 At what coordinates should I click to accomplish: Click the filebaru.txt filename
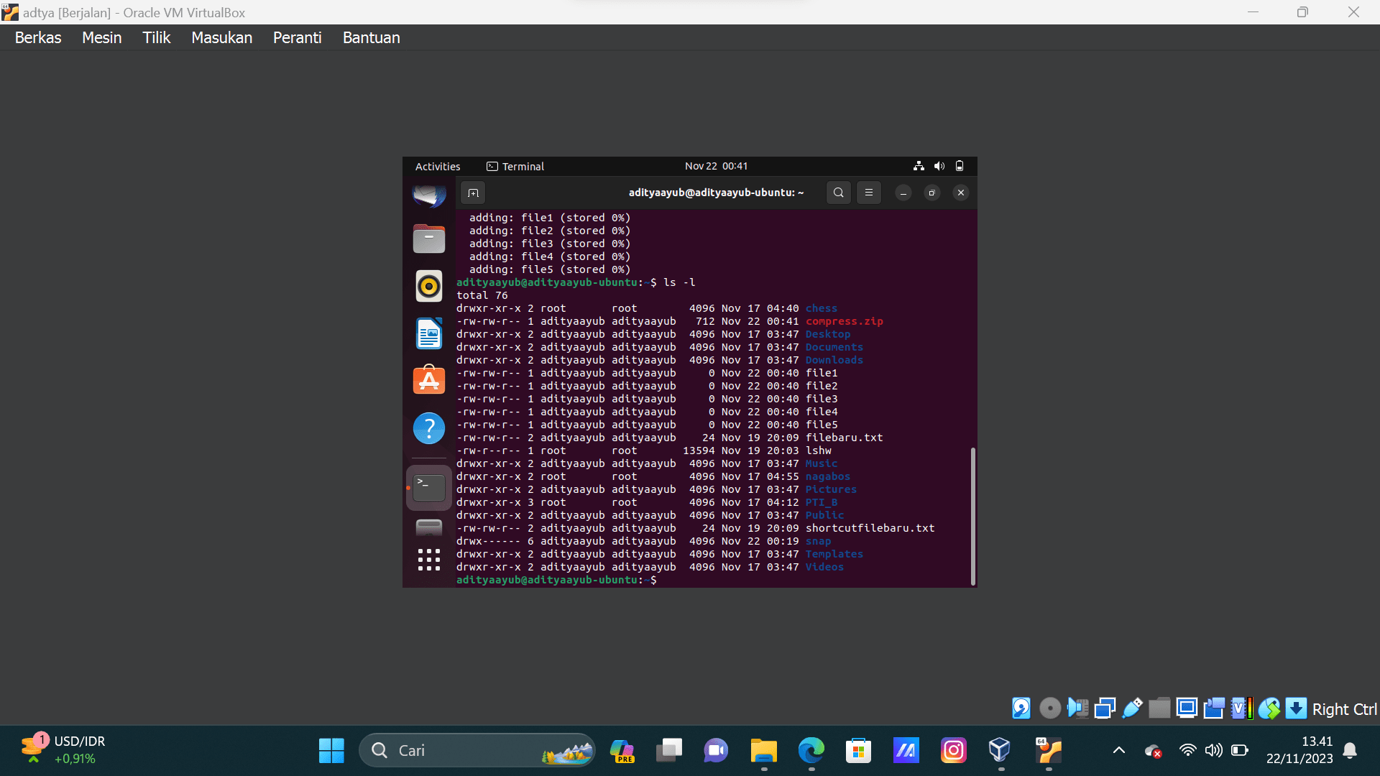pos(844,438)
